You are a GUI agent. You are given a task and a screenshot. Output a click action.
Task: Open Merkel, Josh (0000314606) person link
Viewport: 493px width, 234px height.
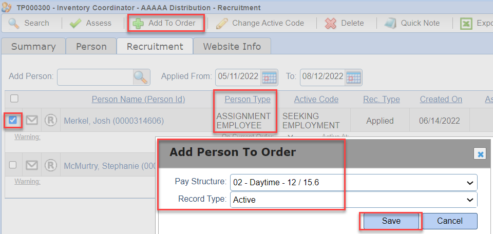pos(114,121)
